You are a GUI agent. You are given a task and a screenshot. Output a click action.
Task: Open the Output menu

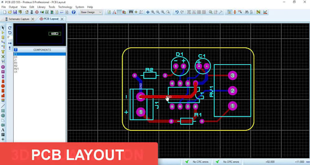click(13, 7)
